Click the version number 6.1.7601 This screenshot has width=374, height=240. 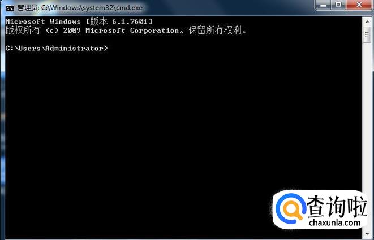(130, 21)
